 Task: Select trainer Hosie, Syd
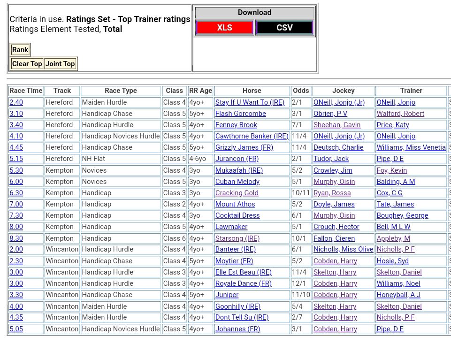pyautogui.click(x=392, y=261)
